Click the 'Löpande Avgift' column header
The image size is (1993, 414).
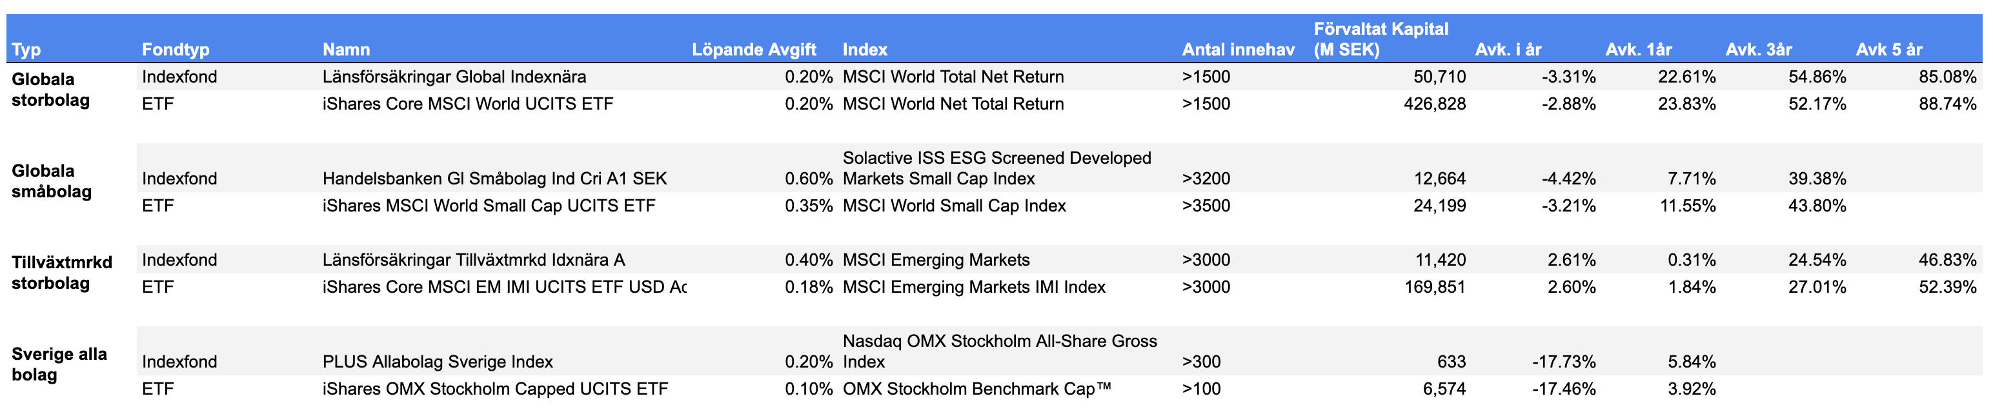pyautogui.click(x=754, y=50)
